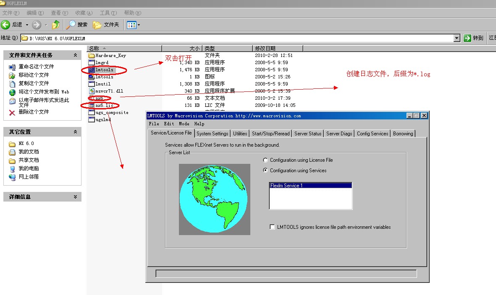Open the 查看(V) menu

coord(60,13)
